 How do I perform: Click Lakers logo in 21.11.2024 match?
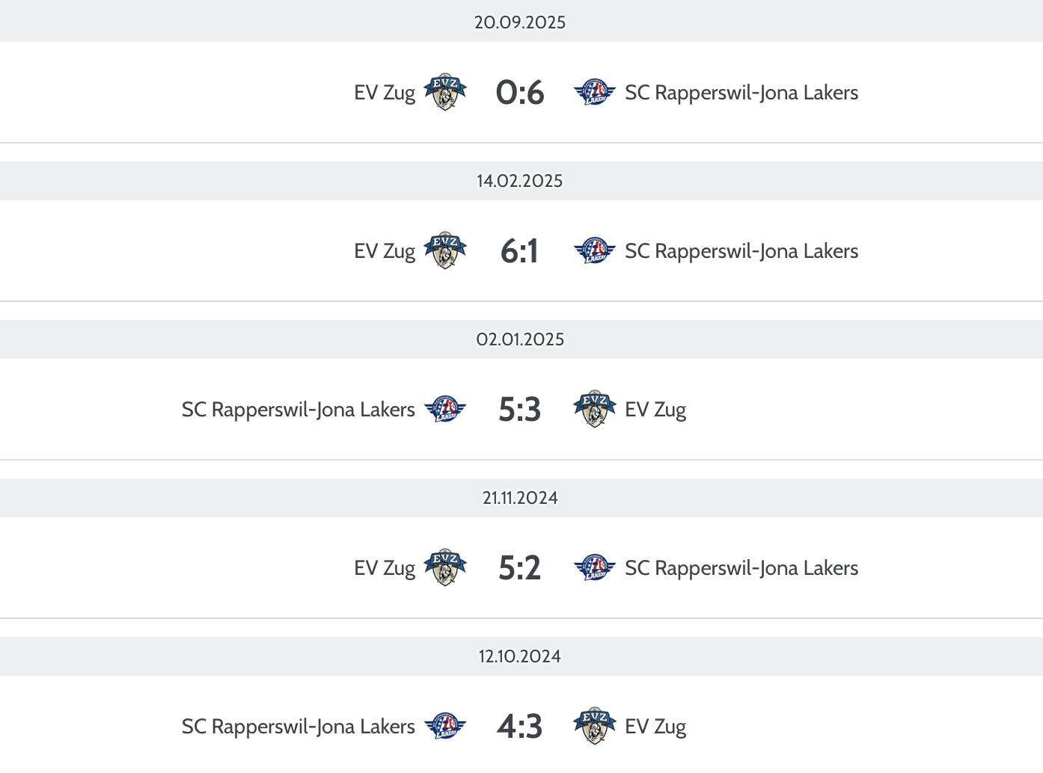pyautogui.click(x=595, y=568)
